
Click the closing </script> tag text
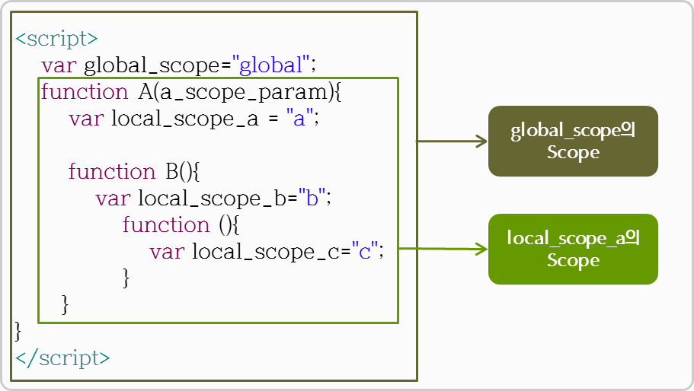pos(62,358)
